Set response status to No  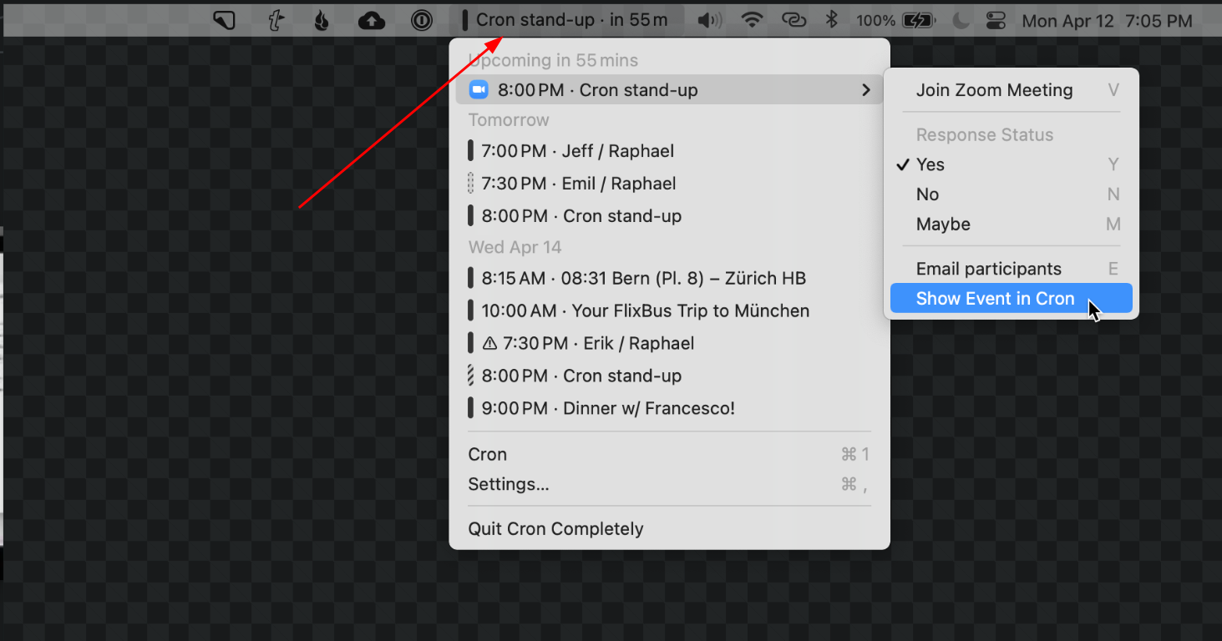point(927,194)
